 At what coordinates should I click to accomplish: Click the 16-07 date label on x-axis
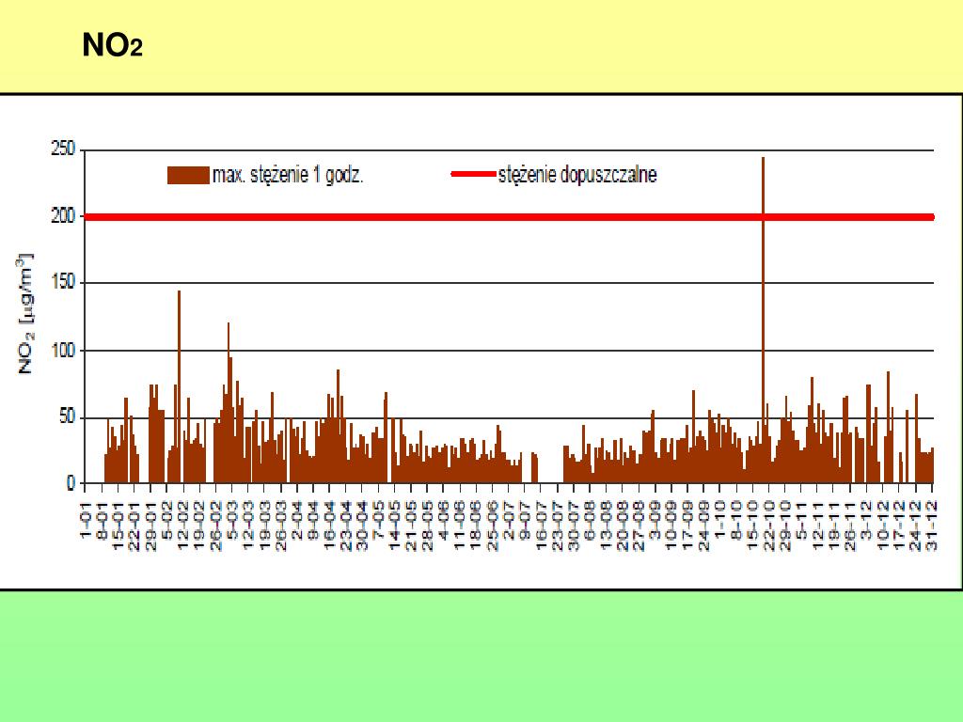pyautogui.click(x=541, y=520)
